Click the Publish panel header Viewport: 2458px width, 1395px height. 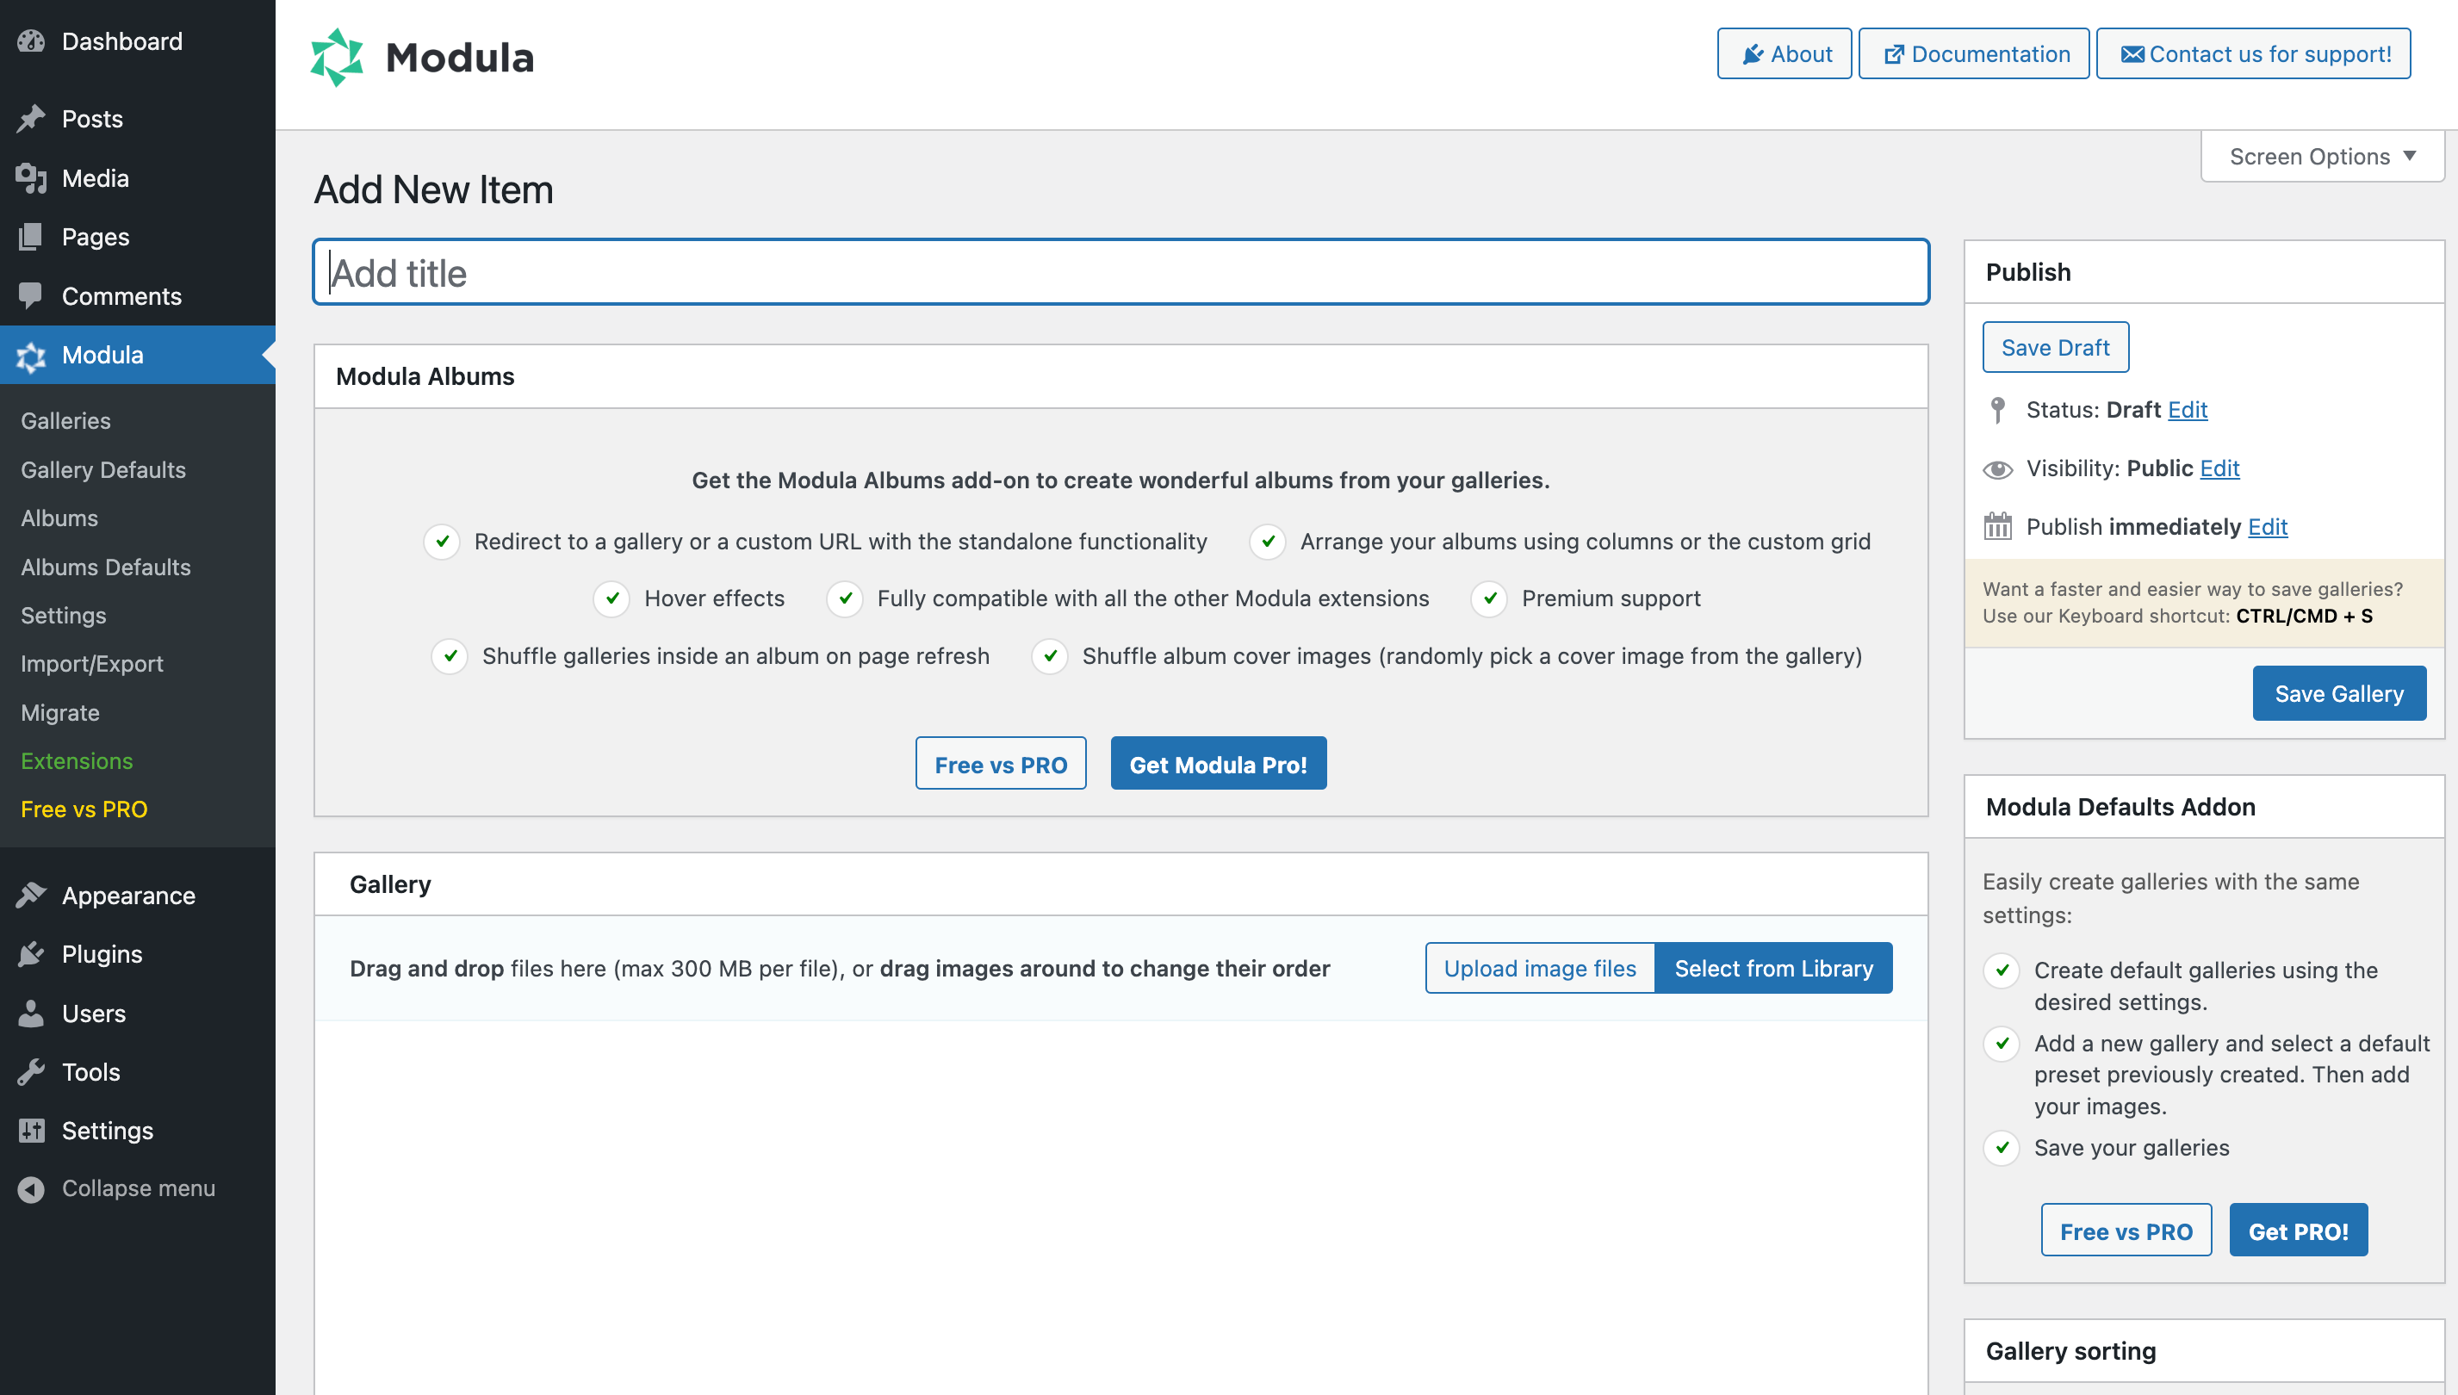2204,273
